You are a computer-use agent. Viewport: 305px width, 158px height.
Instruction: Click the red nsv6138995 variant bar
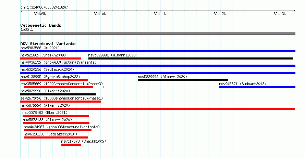[54, 80]
